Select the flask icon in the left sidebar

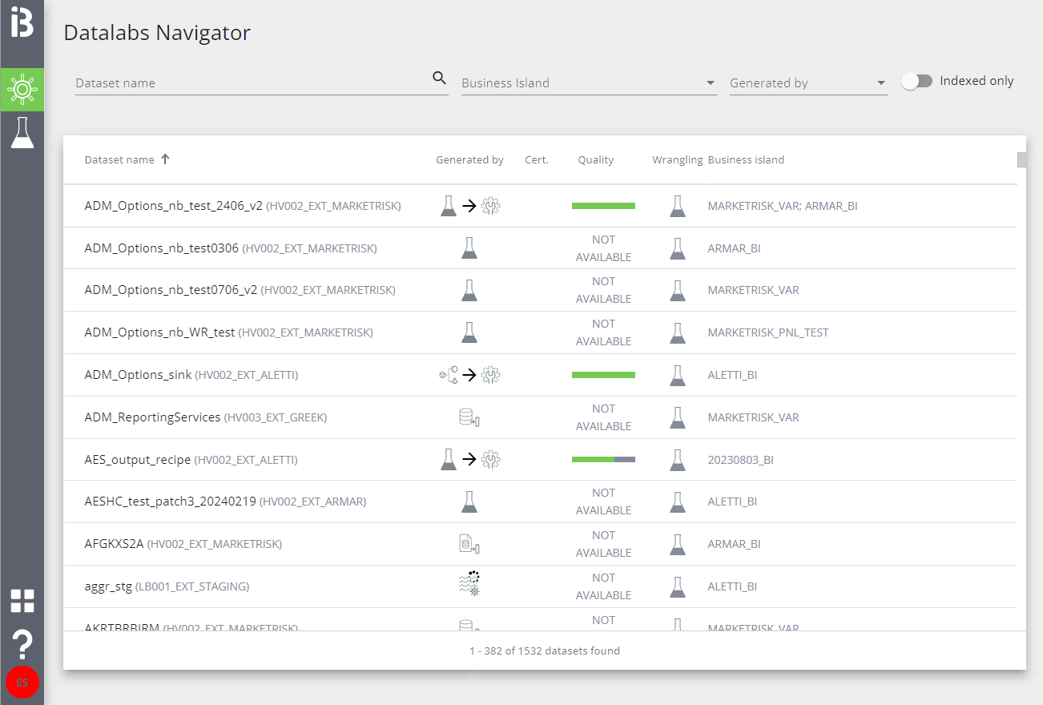[x=22, y=131]
